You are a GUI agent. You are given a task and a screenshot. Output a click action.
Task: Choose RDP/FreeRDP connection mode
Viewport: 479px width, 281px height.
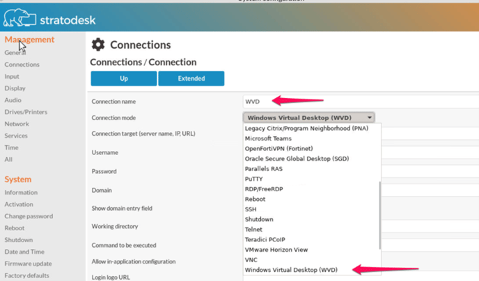tap(264, 189)
